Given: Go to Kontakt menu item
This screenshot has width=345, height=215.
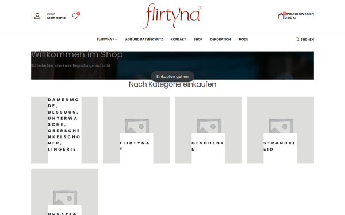Looking at the screenshot, I should click(x=178, y=39).
